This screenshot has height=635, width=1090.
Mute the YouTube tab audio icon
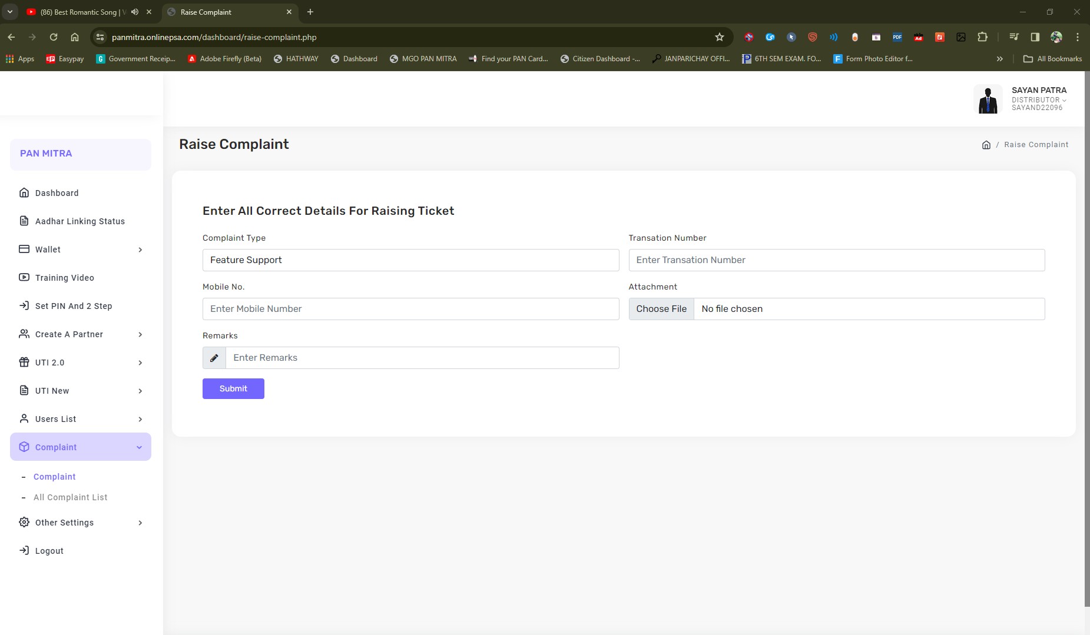[135, 12]
